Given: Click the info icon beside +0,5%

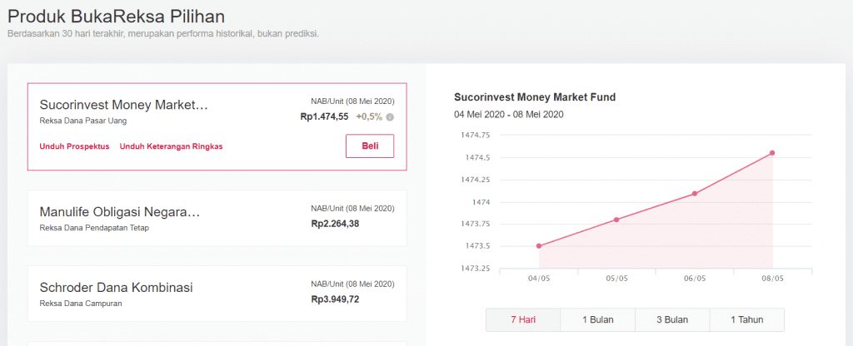Looking at the screenshot, I should (x=390, y=117).
